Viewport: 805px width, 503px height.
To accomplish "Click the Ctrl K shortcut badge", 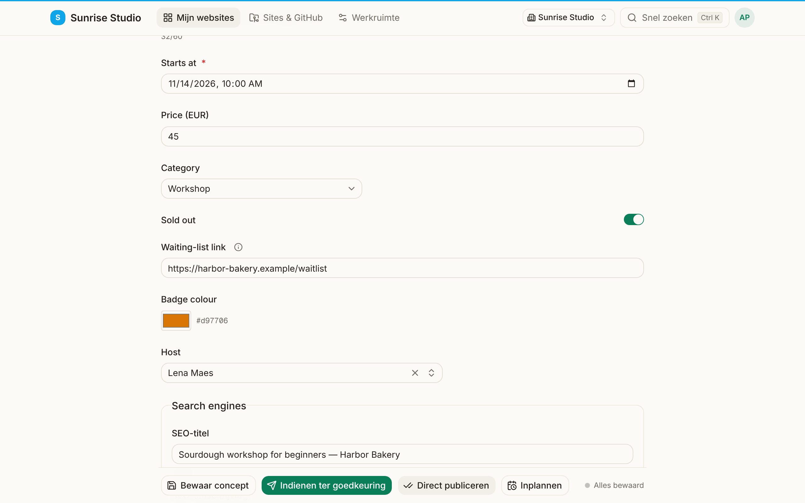I will click(710, 18).
